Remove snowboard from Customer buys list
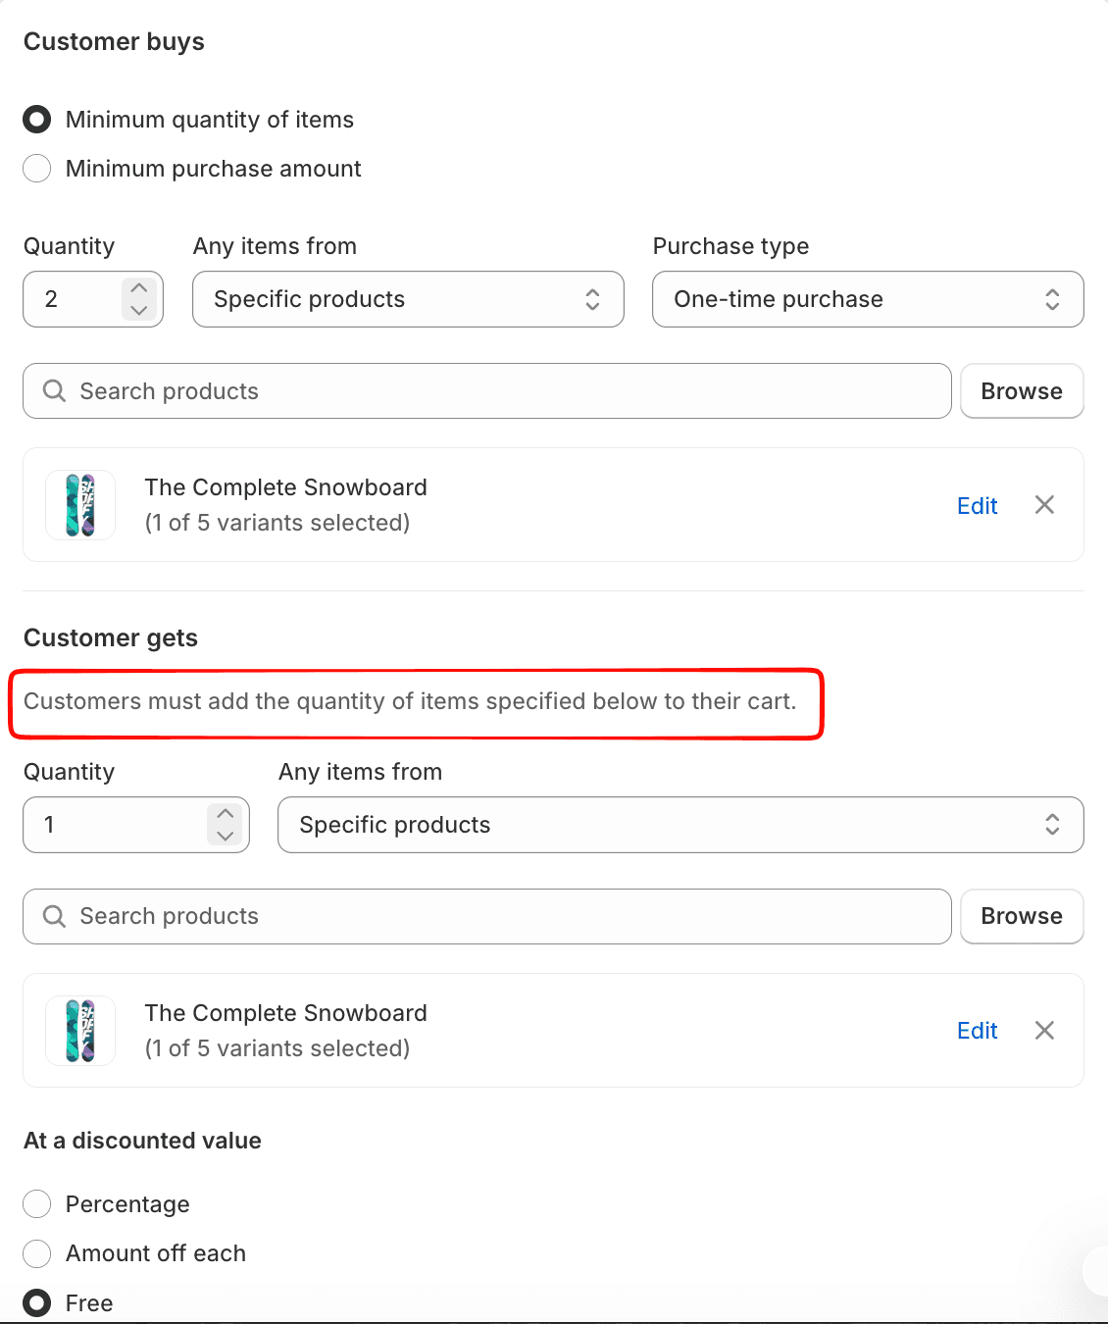Screen dimensions: 1108x1324 pyautogui.click(x=1044, y=505)
